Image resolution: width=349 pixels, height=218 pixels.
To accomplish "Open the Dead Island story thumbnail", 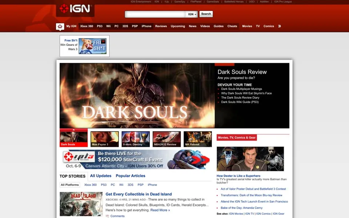I will (81, 204).
